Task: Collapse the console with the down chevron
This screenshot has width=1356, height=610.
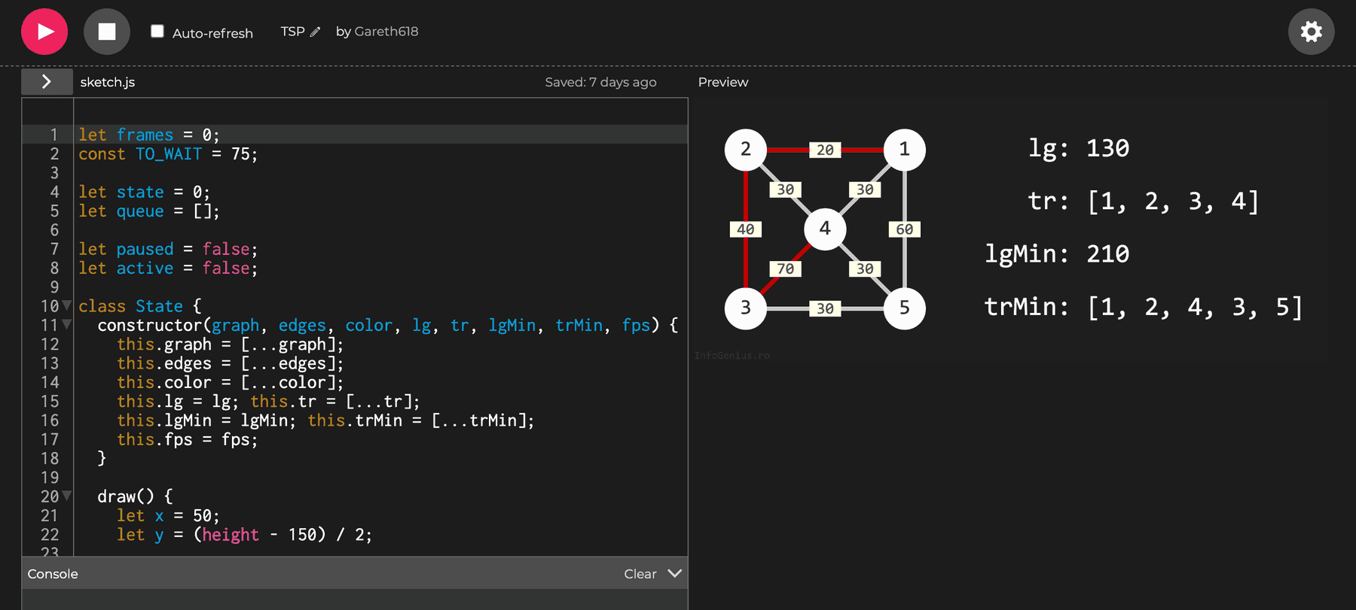Action: (x=675, y=573)
